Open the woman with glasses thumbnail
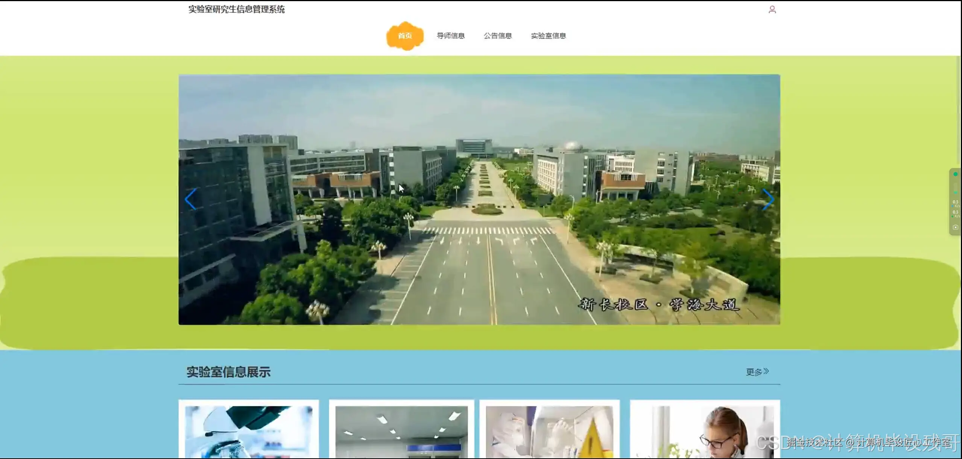This screenshot has width=962, height=459. point(705,430)
